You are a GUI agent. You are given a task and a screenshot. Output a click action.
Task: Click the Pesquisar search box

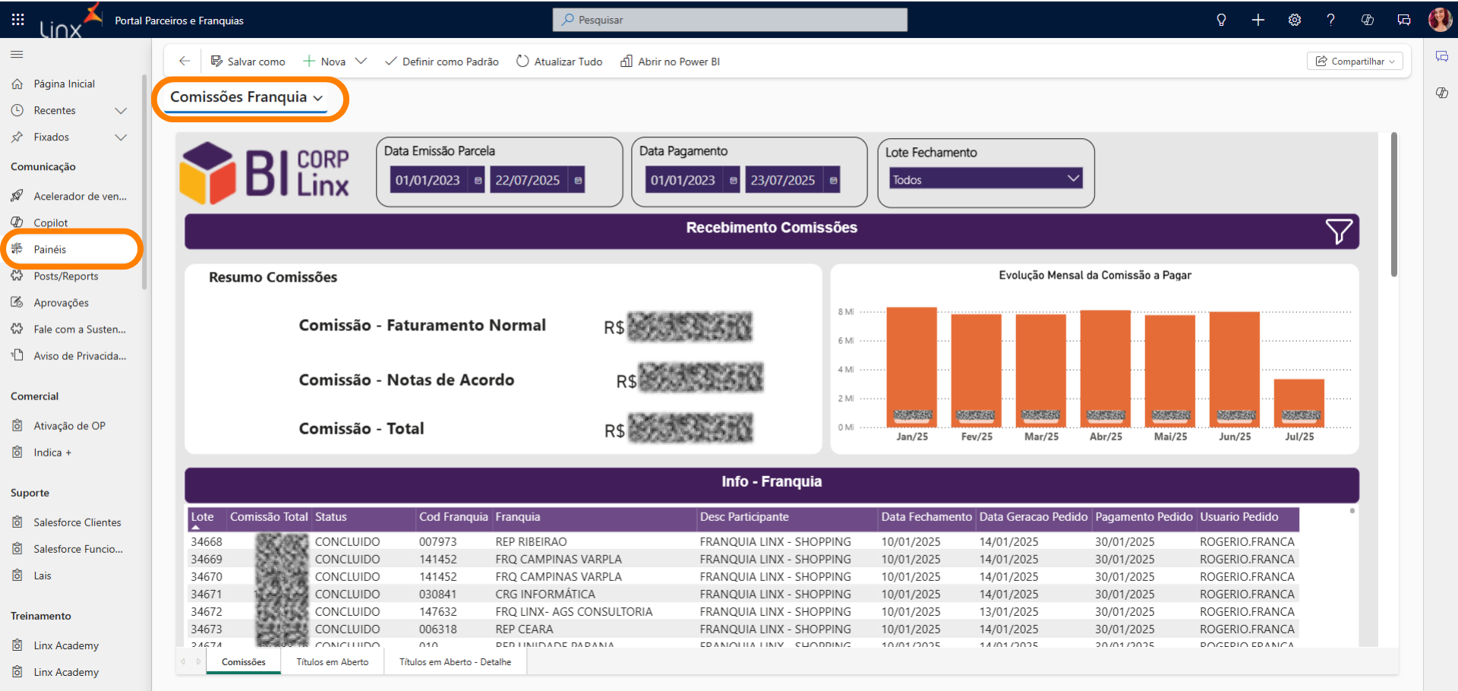[730, 20]
